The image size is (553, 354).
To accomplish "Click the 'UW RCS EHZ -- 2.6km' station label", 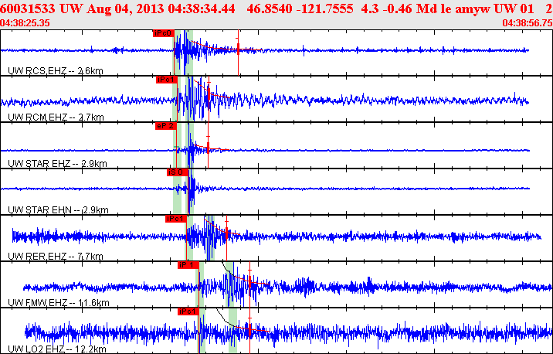I will point(56,71).
